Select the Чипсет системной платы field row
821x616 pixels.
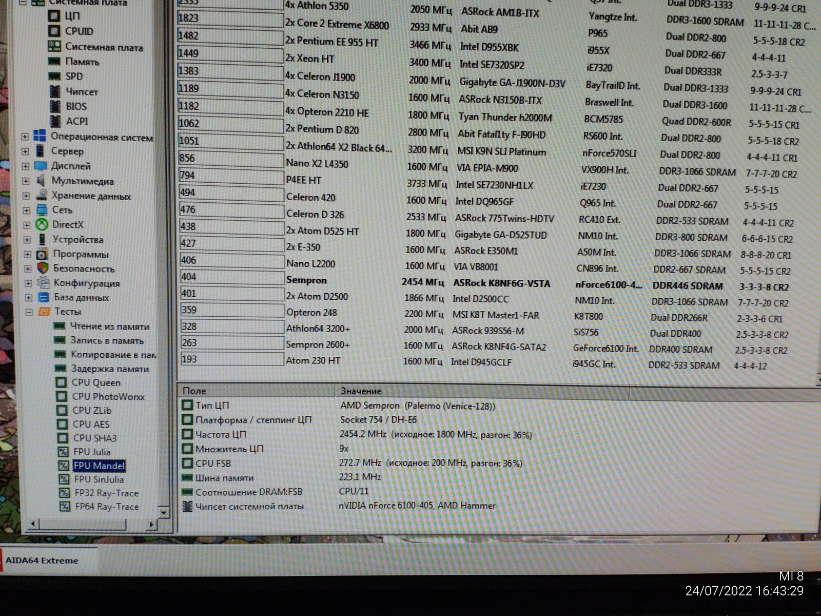coord(339,506)
